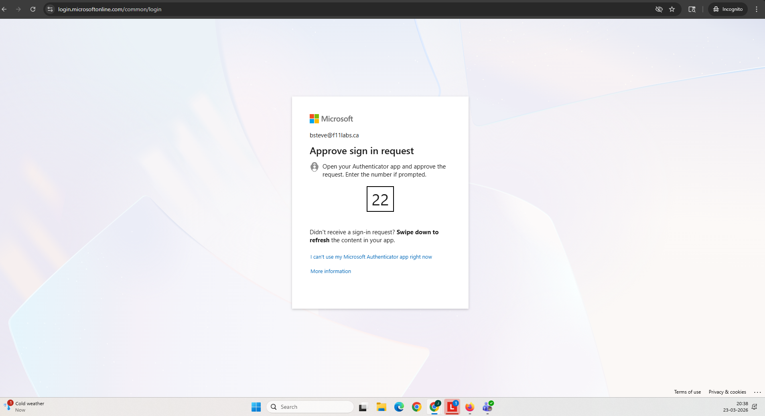Click the taskbar Search box
Screen dimensions: 765x416
pyautogui.click(x=310, y=407)
